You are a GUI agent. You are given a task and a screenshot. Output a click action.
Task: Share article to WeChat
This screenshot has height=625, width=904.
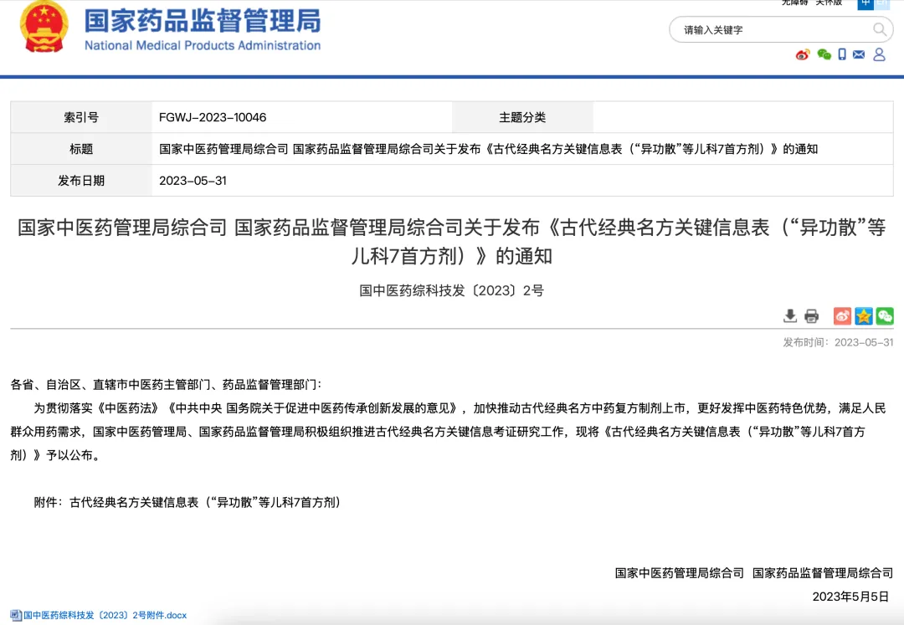pyautogui.click(x=885, y=315)
